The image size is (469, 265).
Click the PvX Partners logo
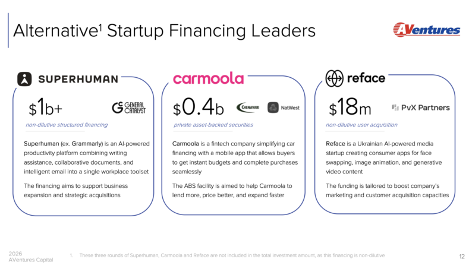click(421, 108)
